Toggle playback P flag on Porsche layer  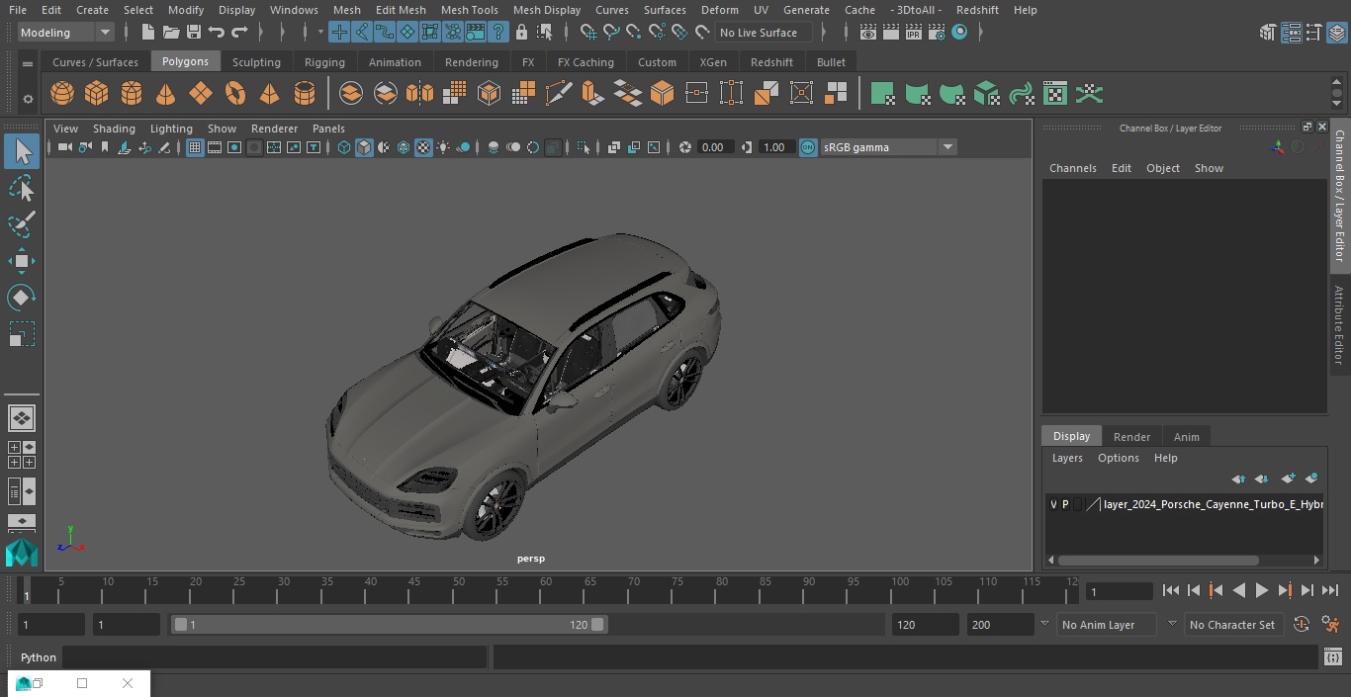[x=1065, y=504]
